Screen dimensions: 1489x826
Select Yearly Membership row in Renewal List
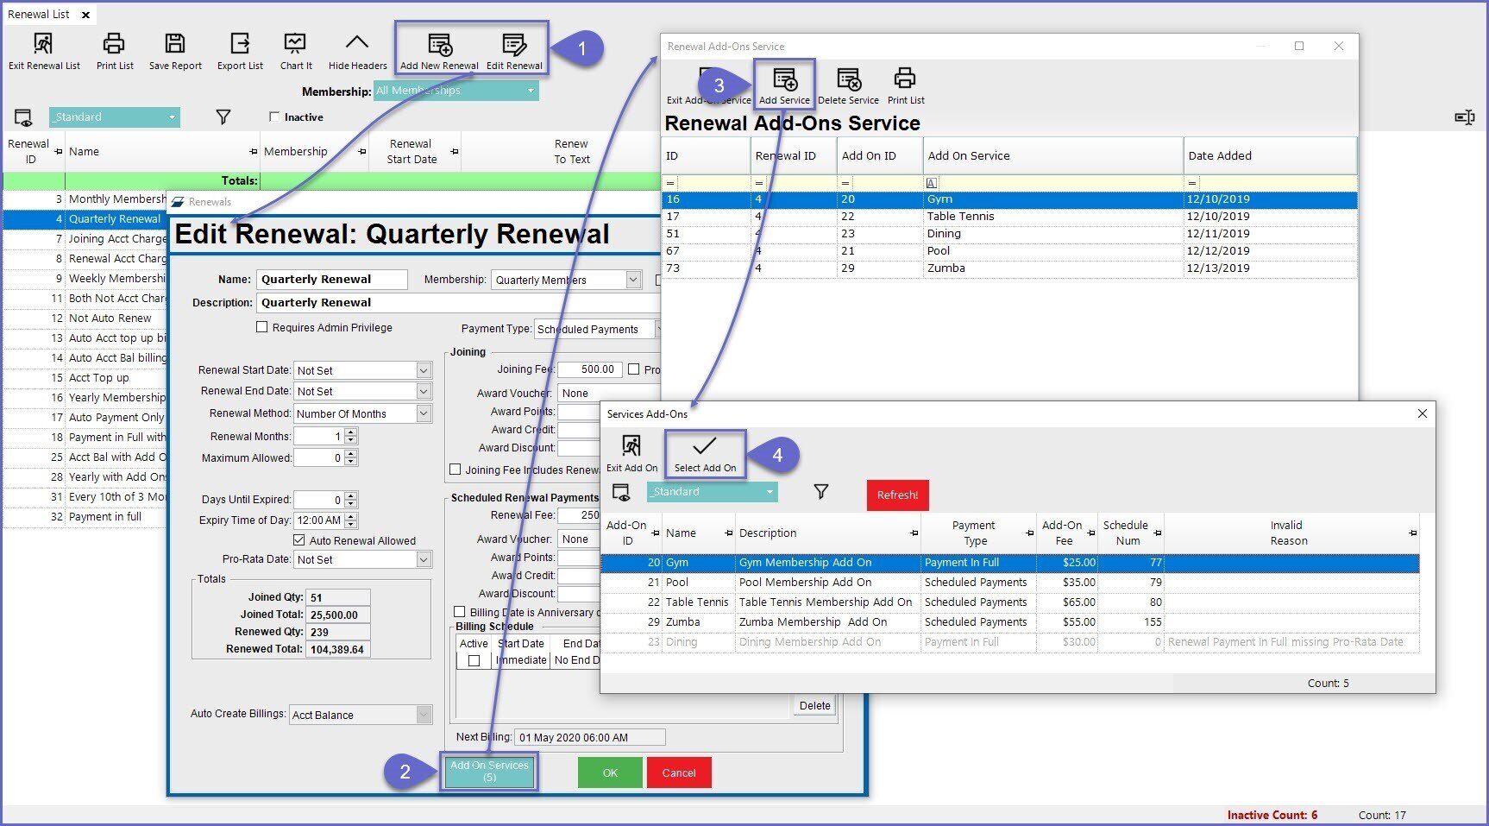[86, 397]
